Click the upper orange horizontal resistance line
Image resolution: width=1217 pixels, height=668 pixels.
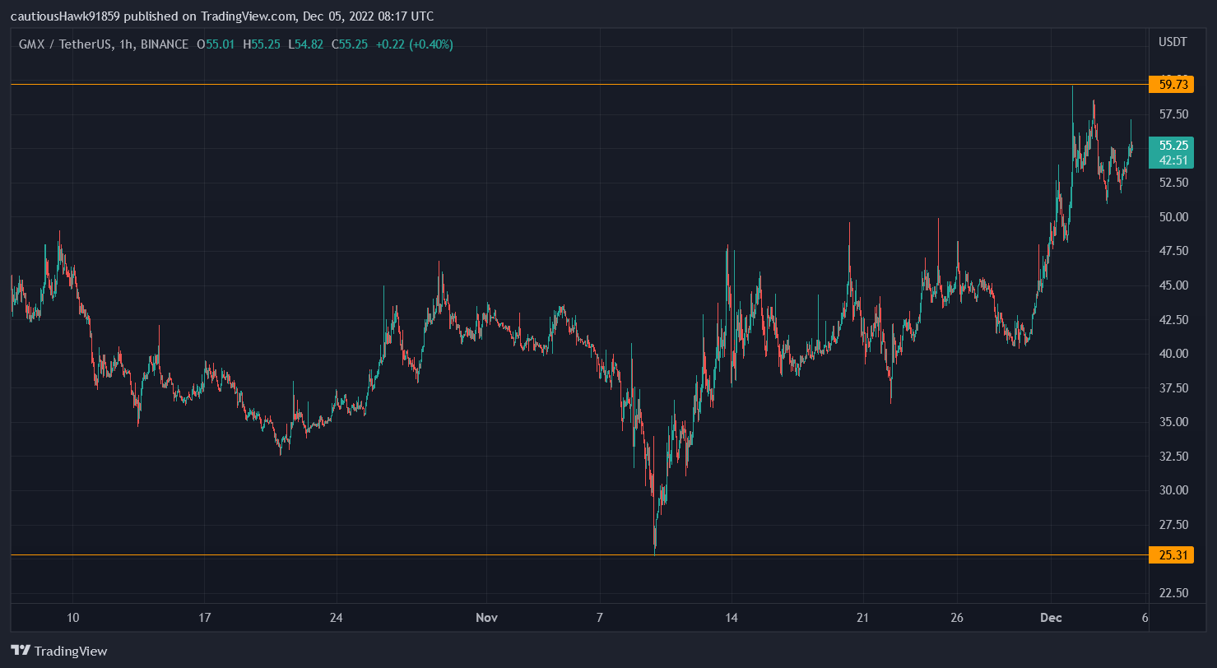(x=576, y=84)
